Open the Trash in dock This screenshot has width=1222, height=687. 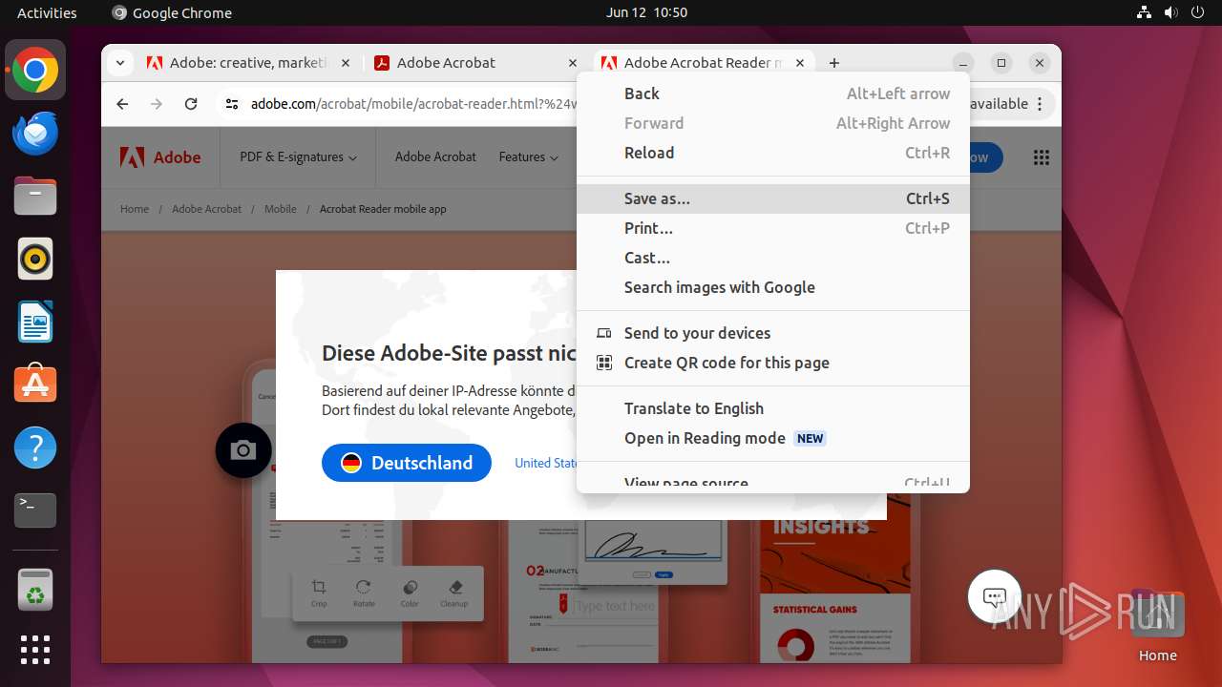[35, 590]
